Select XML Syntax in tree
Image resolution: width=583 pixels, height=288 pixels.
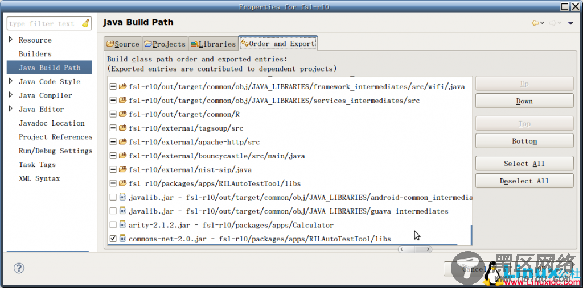39,178
